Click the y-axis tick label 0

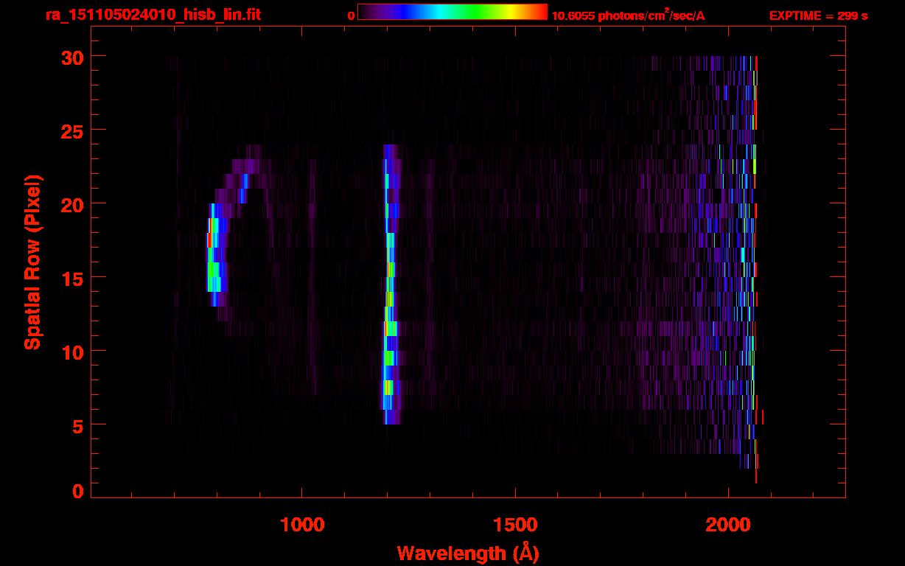coord(78,492)
